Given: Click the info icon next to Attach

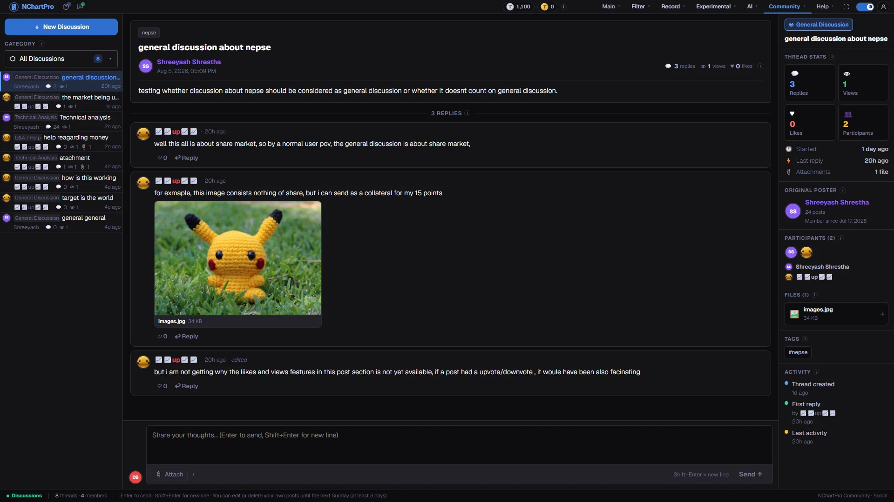Looking at the screenshot, I should pyautogui.click(x=193, y=475).
